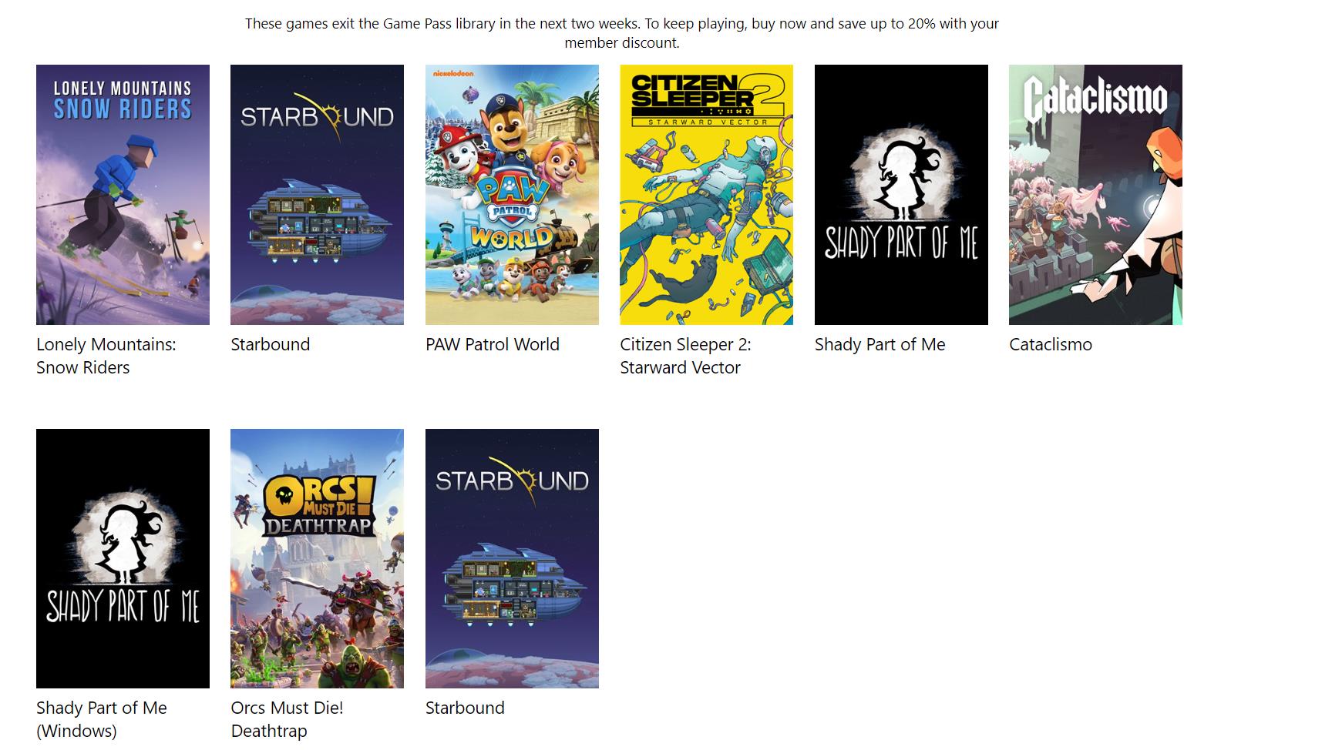1342x750 pixels.
Task: Click Shady Part of Me cover beside Cataclismo
Action: pos(901,194)
